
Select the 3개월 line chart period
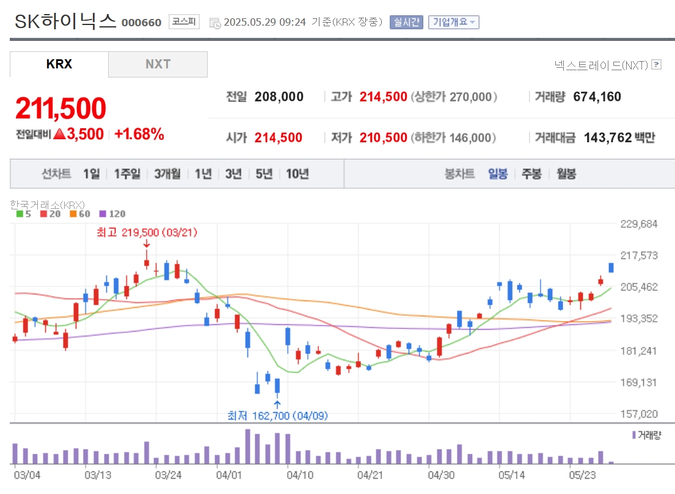coord(167,174)
